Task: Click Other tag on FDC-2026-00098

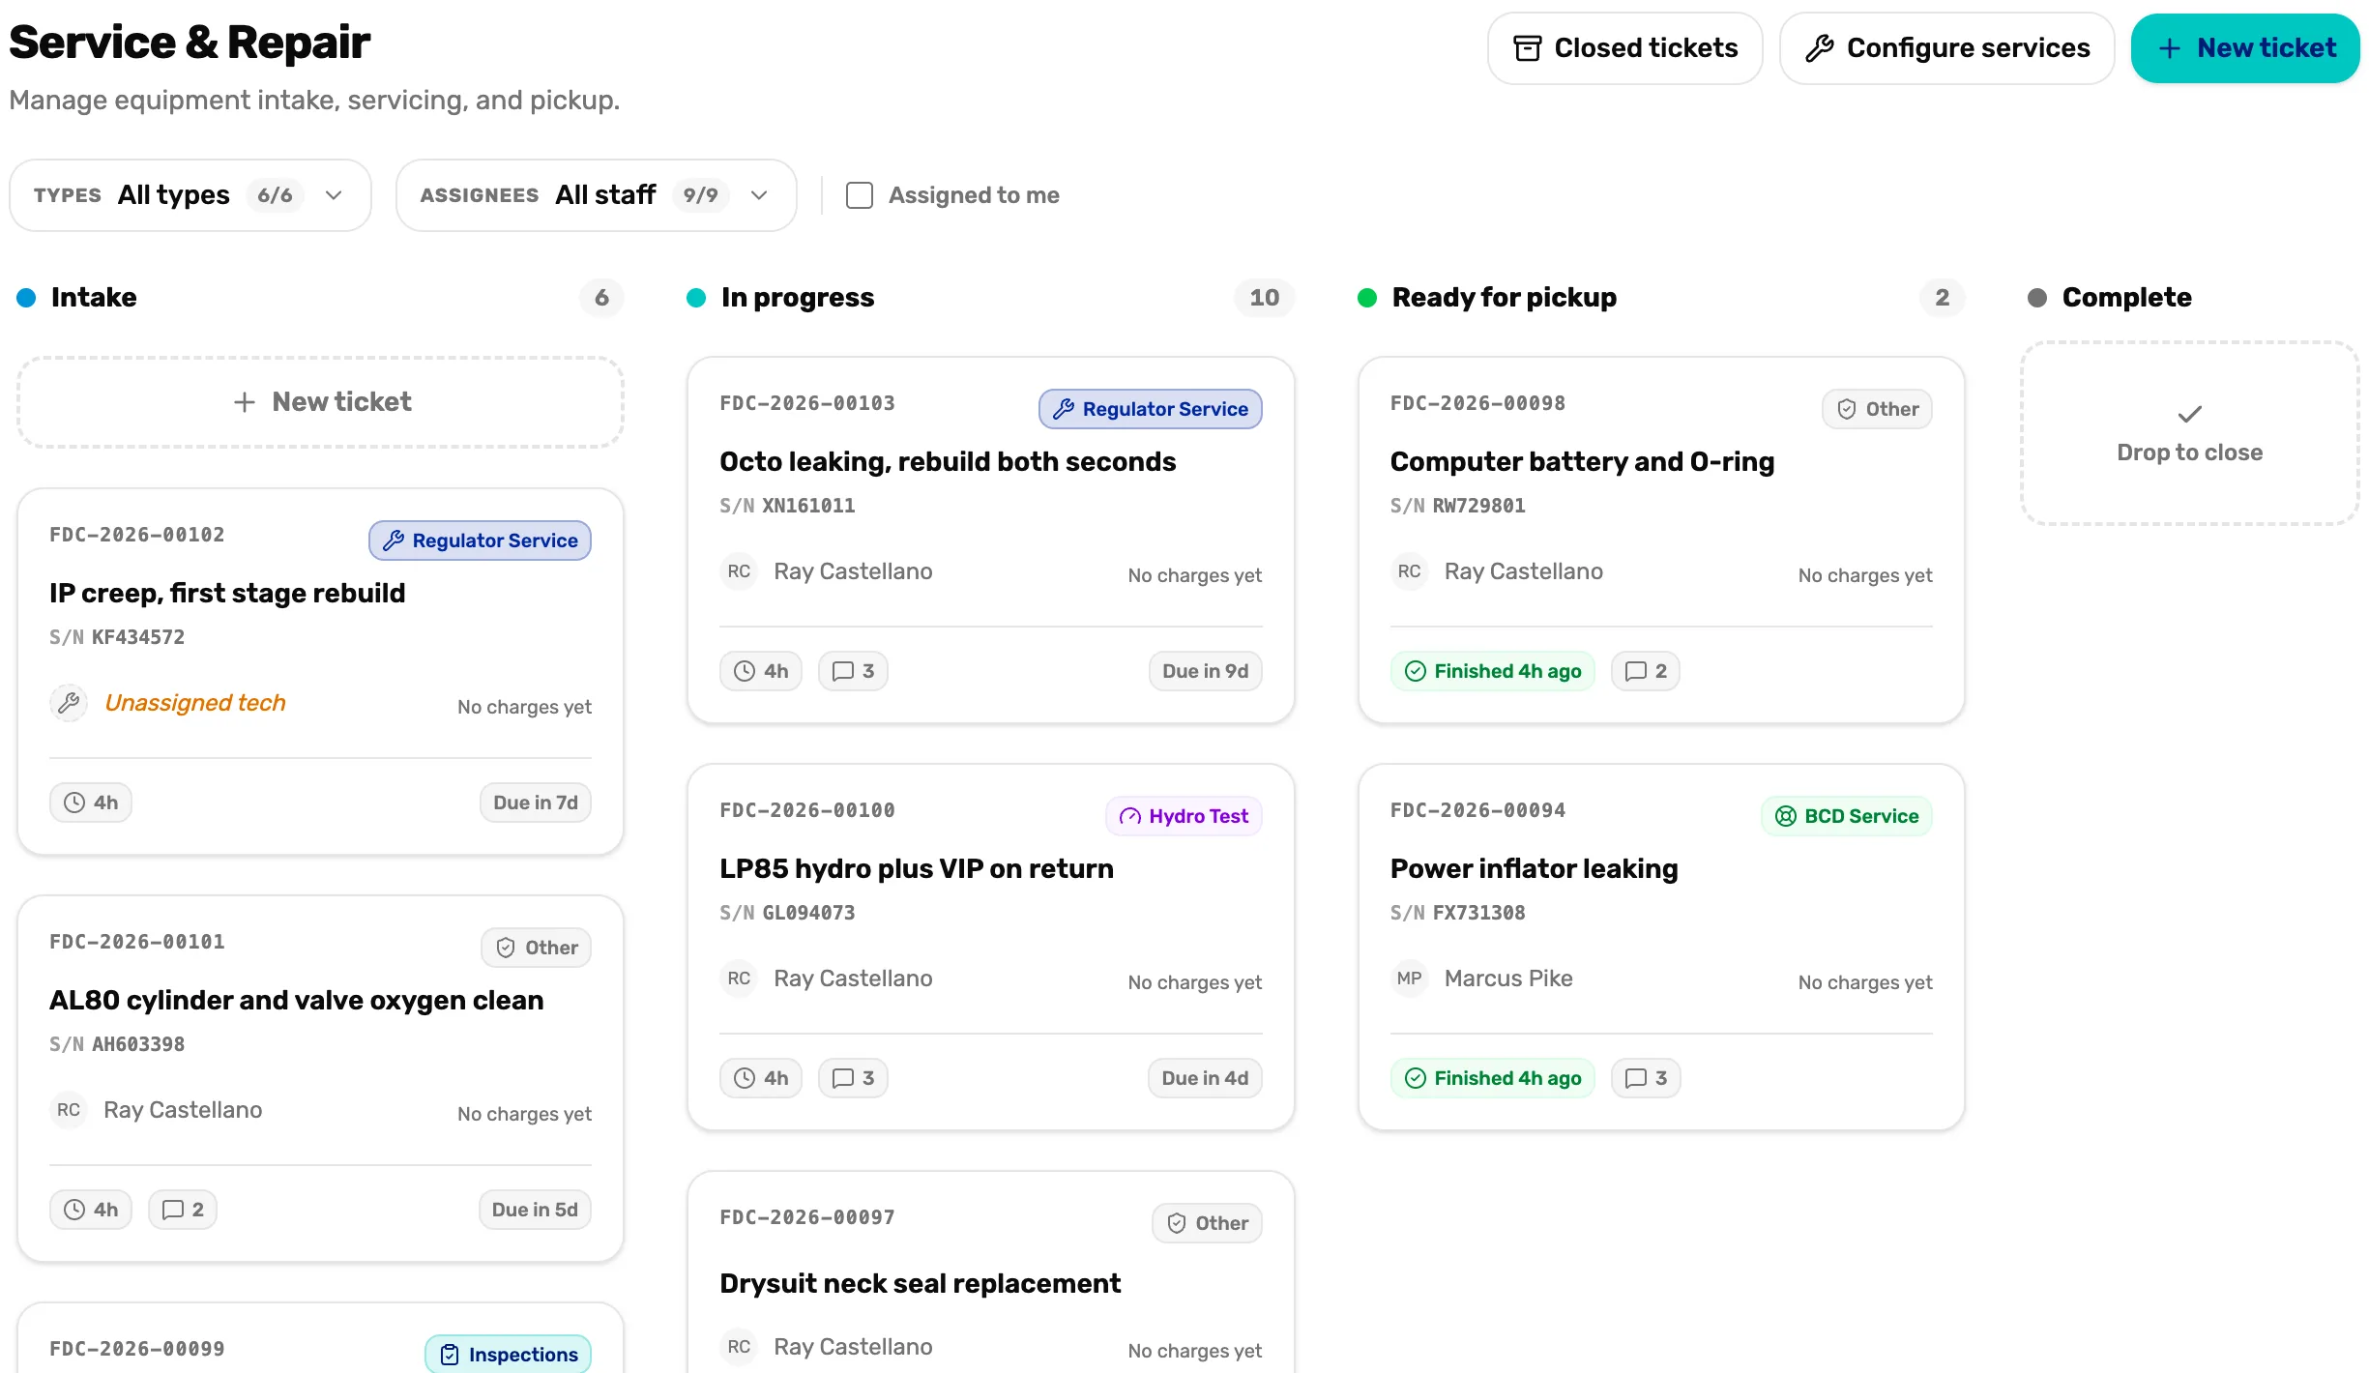Action: point(1877,409)
